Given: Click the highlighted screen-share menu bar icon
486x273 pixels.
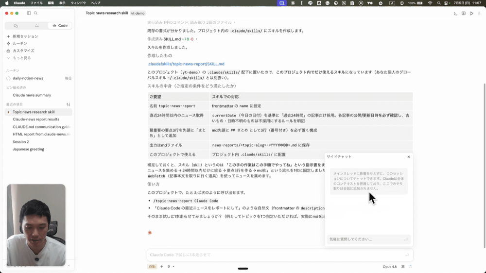Looking at the screenshot, I should pos(282,3).
